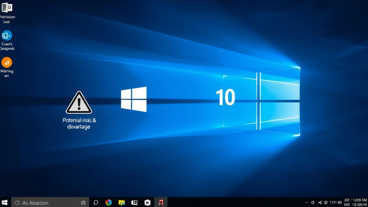
Task: Open the Maps taskbar icon
Action: [121, 202]
